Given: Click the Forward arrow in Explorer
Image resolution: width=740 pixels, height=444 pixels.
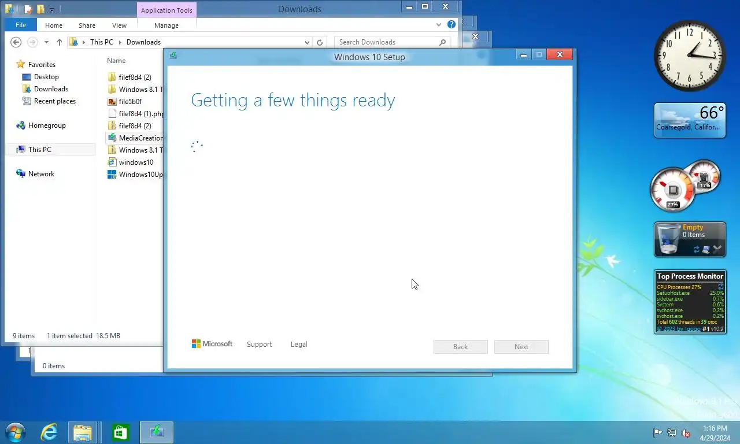Looking at the screenshot, I should click(32, 42).
